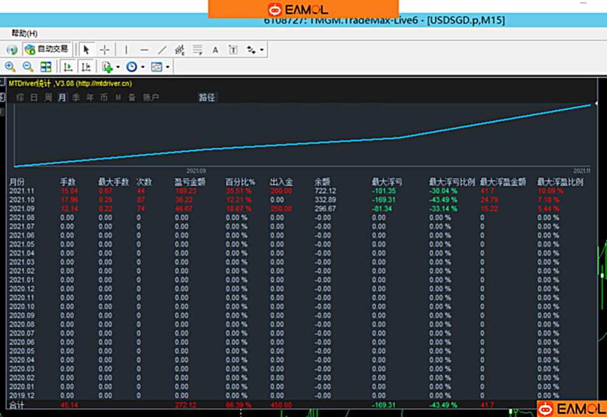Click the 43.49 % drawdown in the 2021.10 row
This screenshot has height=417, width=607.
click(443, 200)
